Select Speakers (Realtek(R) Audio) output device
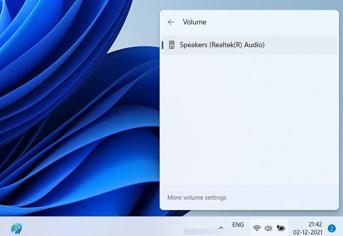 click(249, 45)
